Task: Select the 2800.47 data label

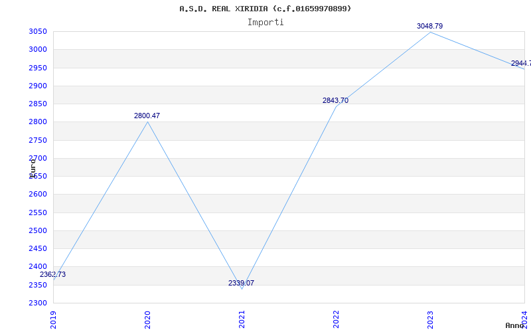Action: (147, 116)
